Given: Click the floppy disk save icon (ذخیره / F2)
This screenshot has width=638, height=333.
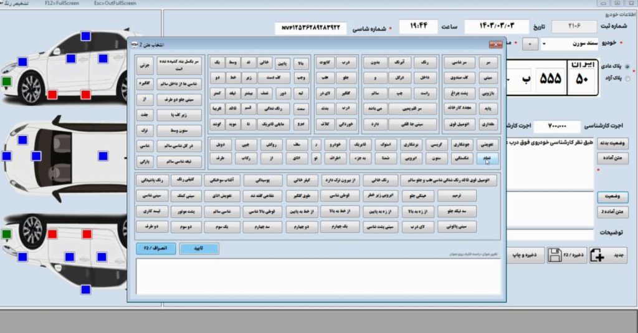Looking at the screenshot, I should [555, 255].
